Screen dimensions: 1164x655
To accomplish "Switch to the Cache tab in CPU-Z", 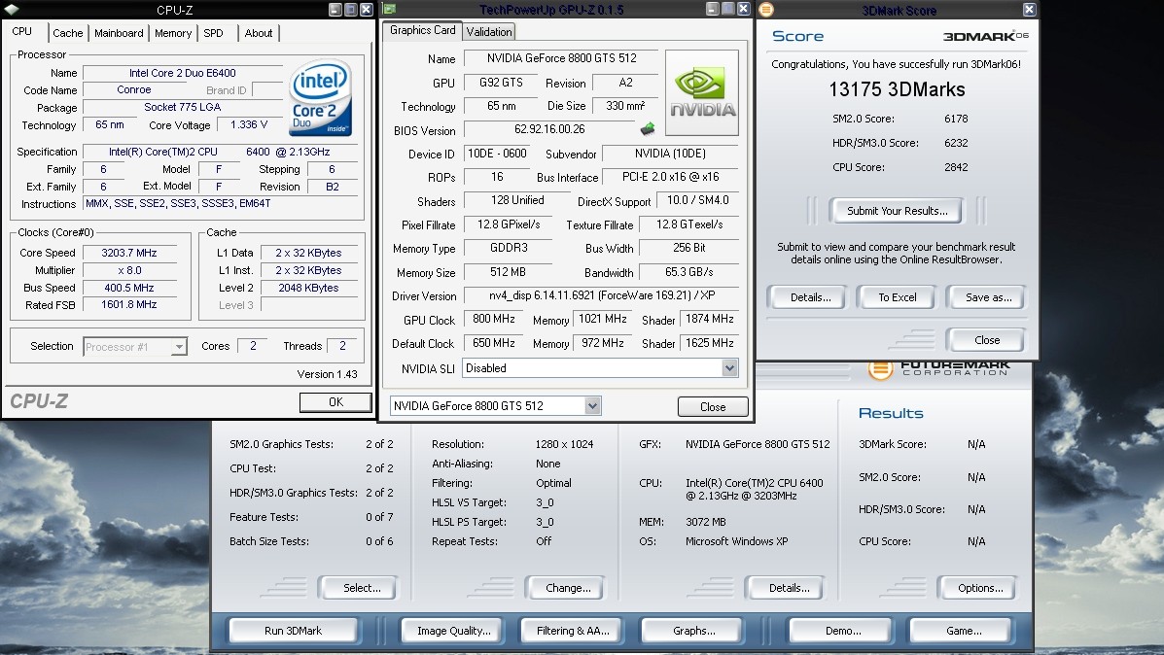I will click(x=67, y=33).
